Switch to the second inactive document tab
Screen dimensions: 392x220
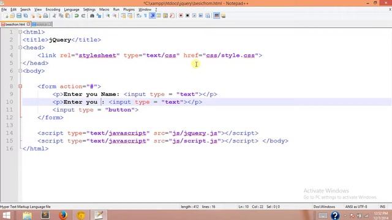pos(42,24)
